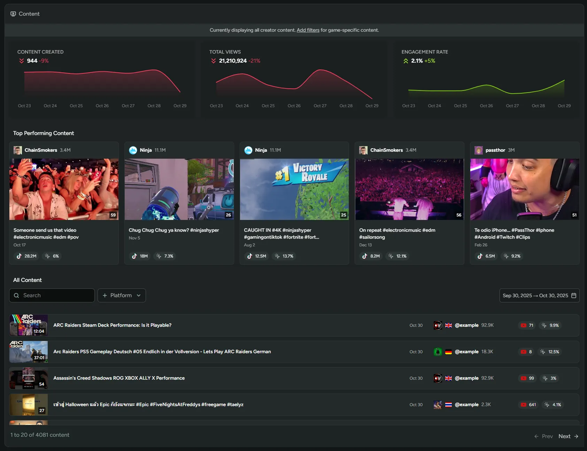Click the Ninja avatar on the Victory Royale card
This screenshot has width=587, height=451.
pyautogui.click(x=248, y=150)
